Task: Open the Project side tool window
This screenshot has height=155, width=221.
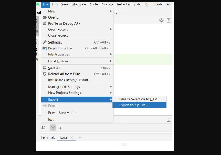Action: tap(37, 26)
